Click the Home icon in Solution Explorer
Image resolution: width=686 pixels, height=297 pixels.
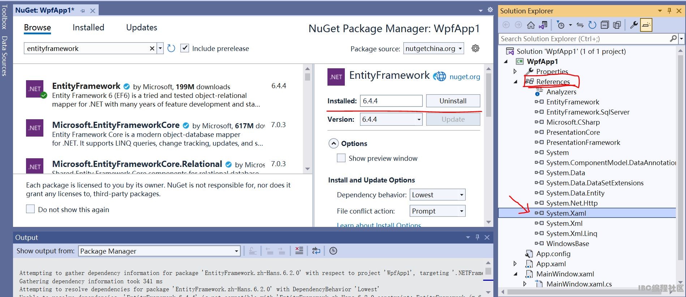[531, 25]
